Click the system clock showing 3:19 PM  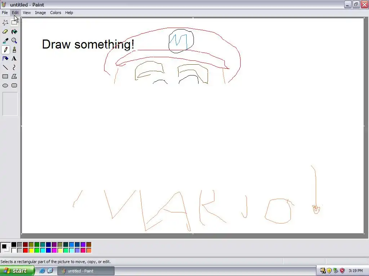click(356, 271)
